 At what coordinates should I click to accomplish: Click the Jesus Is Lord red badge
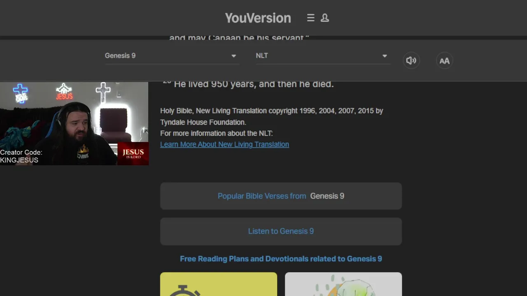(x=133, y=154)
